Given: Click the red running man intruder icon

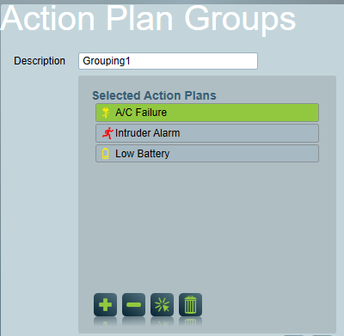Looking at the screenshot, I should coord(107,133).
